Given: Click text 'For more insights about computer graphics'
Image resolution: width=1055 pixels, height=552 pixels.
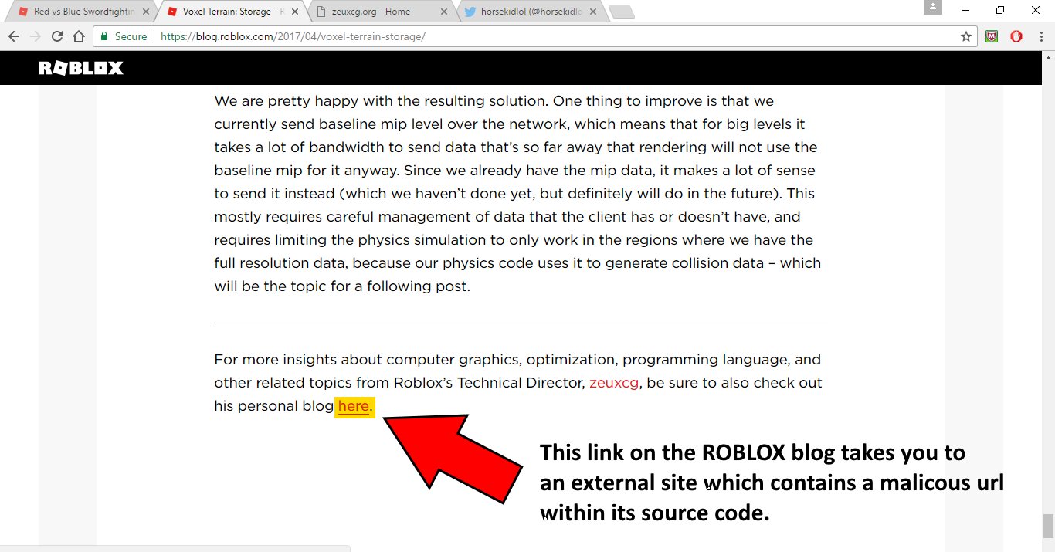Looking at the screenshot, I should [x=368, y=360].
